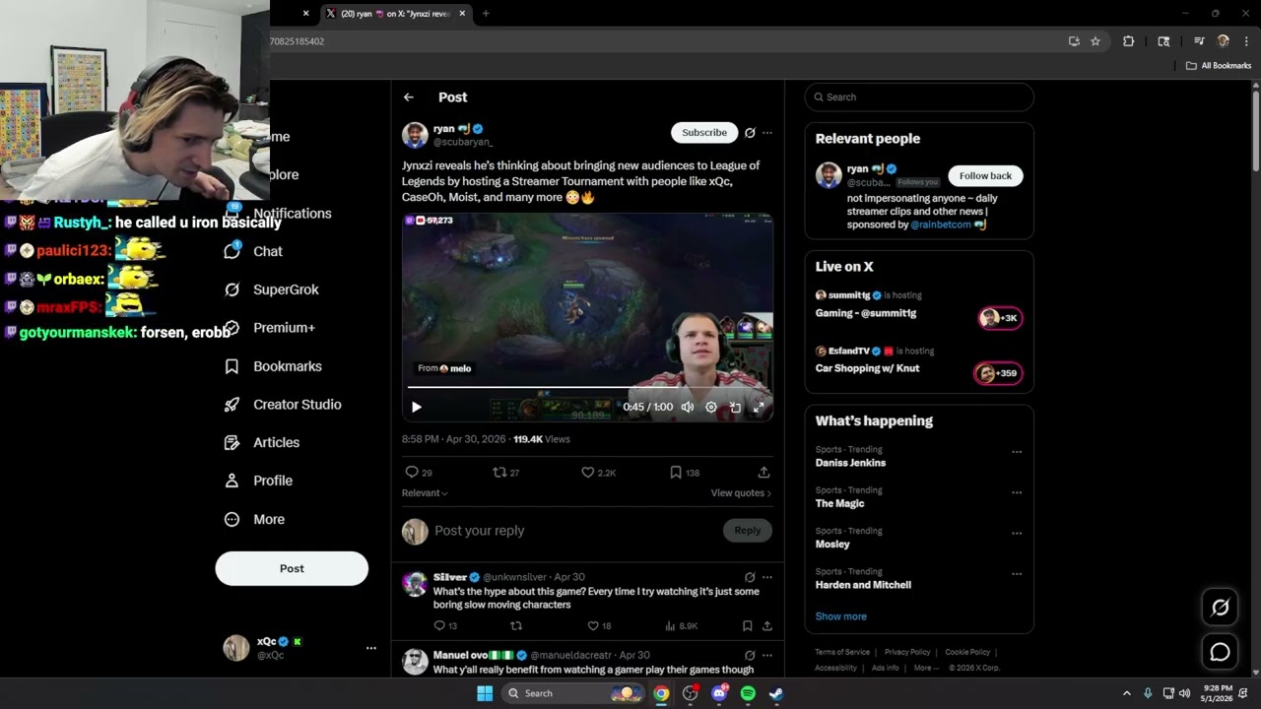Go back using the Post header arrow
Image resolution: width=1261 pixels, height=709 pixels.
point(409,97)
